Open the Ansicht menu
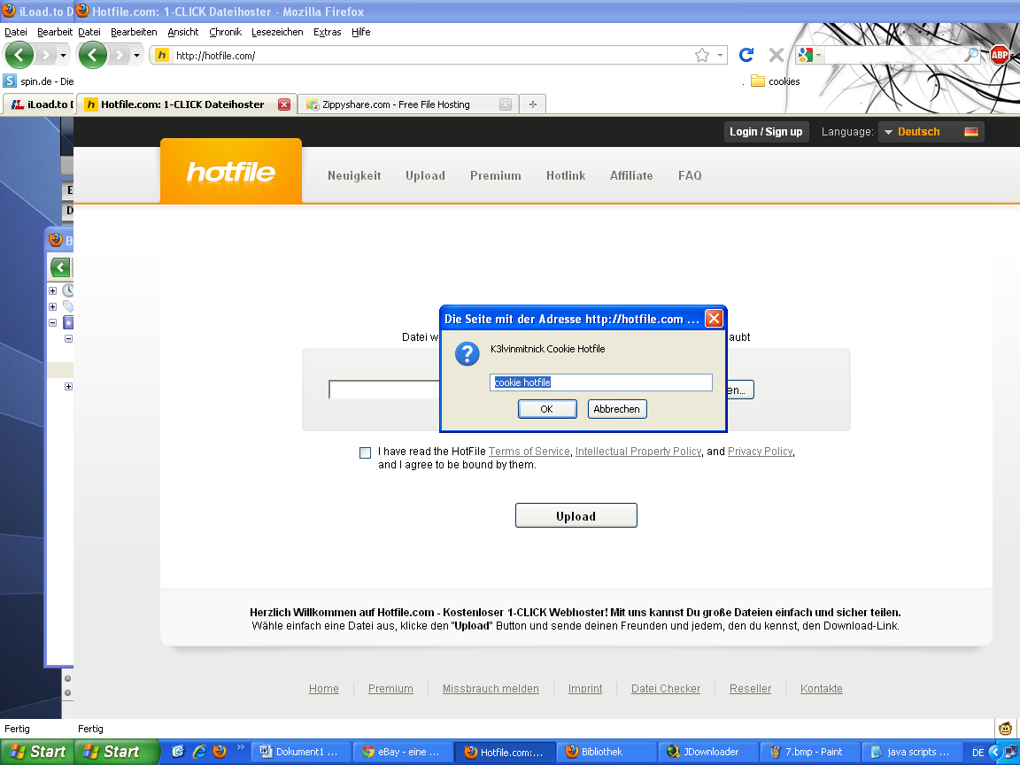The width and height of the screenshot is (1020, 765). [x=182, y=32]
